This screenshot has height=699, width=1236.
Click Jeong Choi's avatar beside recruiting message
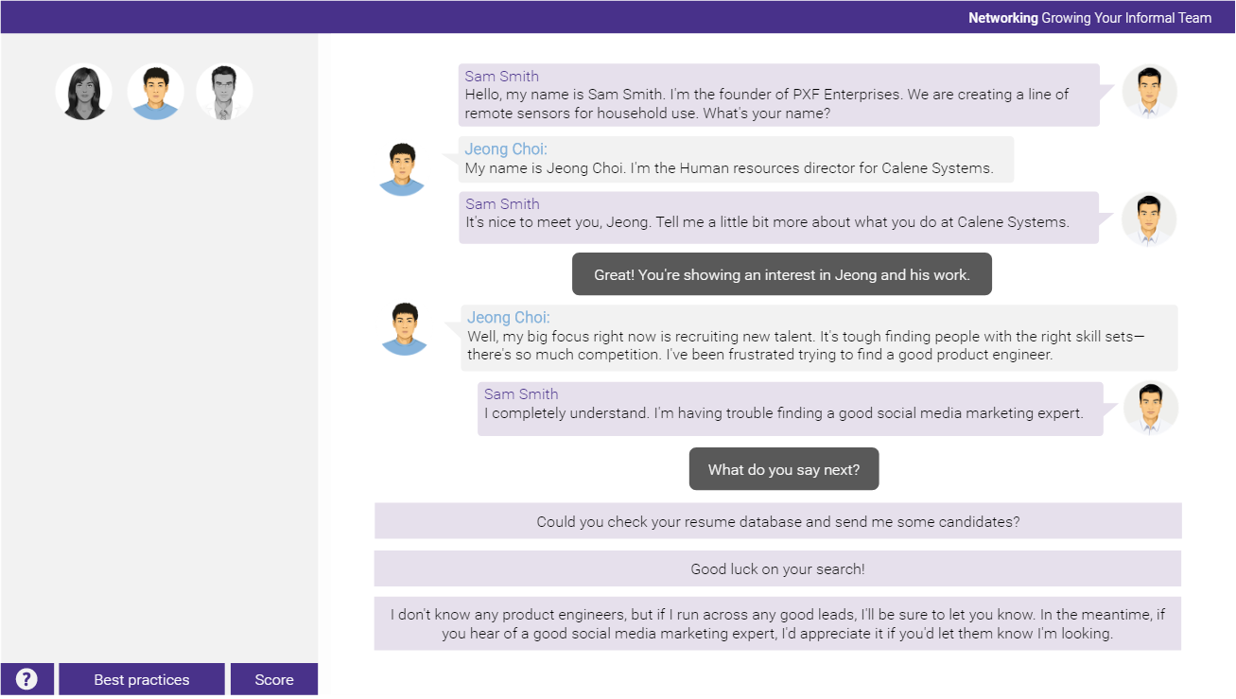[405, 329]
